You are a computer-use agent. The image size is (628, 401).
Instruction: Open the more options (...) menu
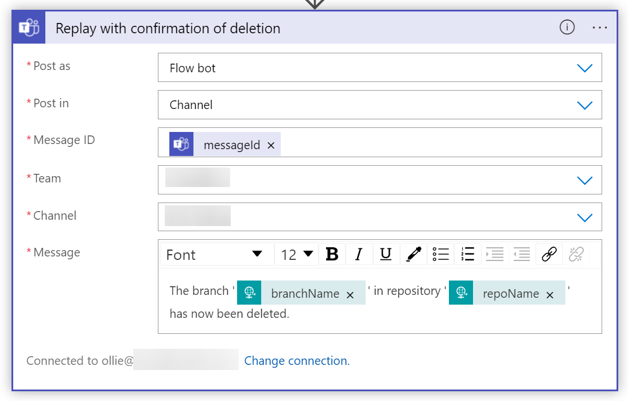coord(599,27)
